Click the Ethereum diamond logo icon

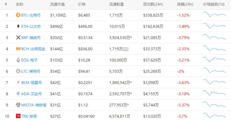click(x=18, y=26)
